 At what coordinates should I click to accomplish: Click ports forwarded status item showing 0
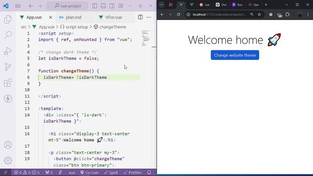pos(49,173)
